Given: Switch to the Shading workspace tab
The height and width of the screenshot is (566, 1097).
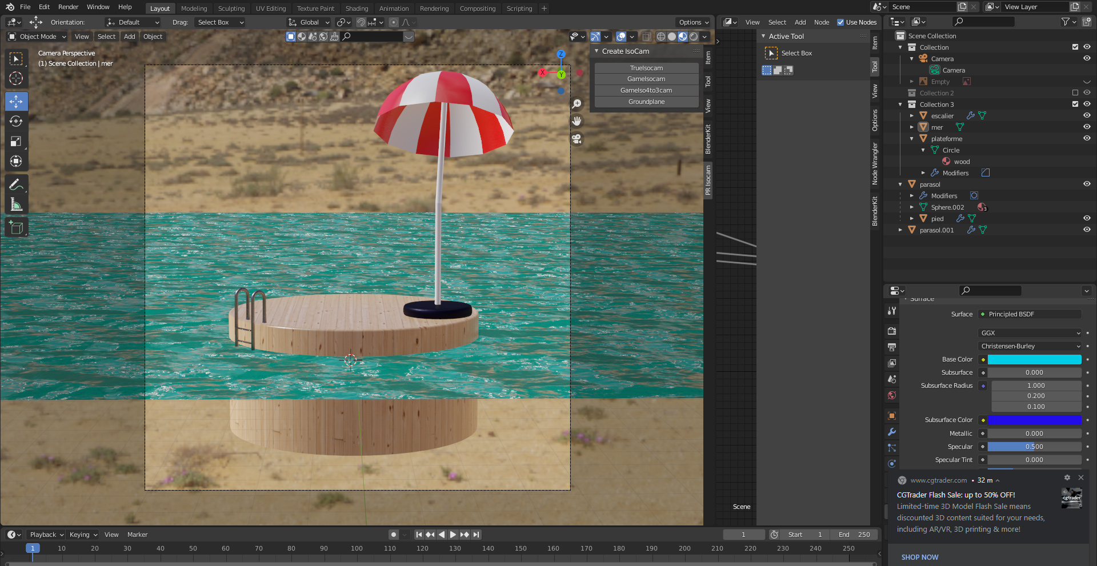Looking at the screenshot, I should coord(357,9).
